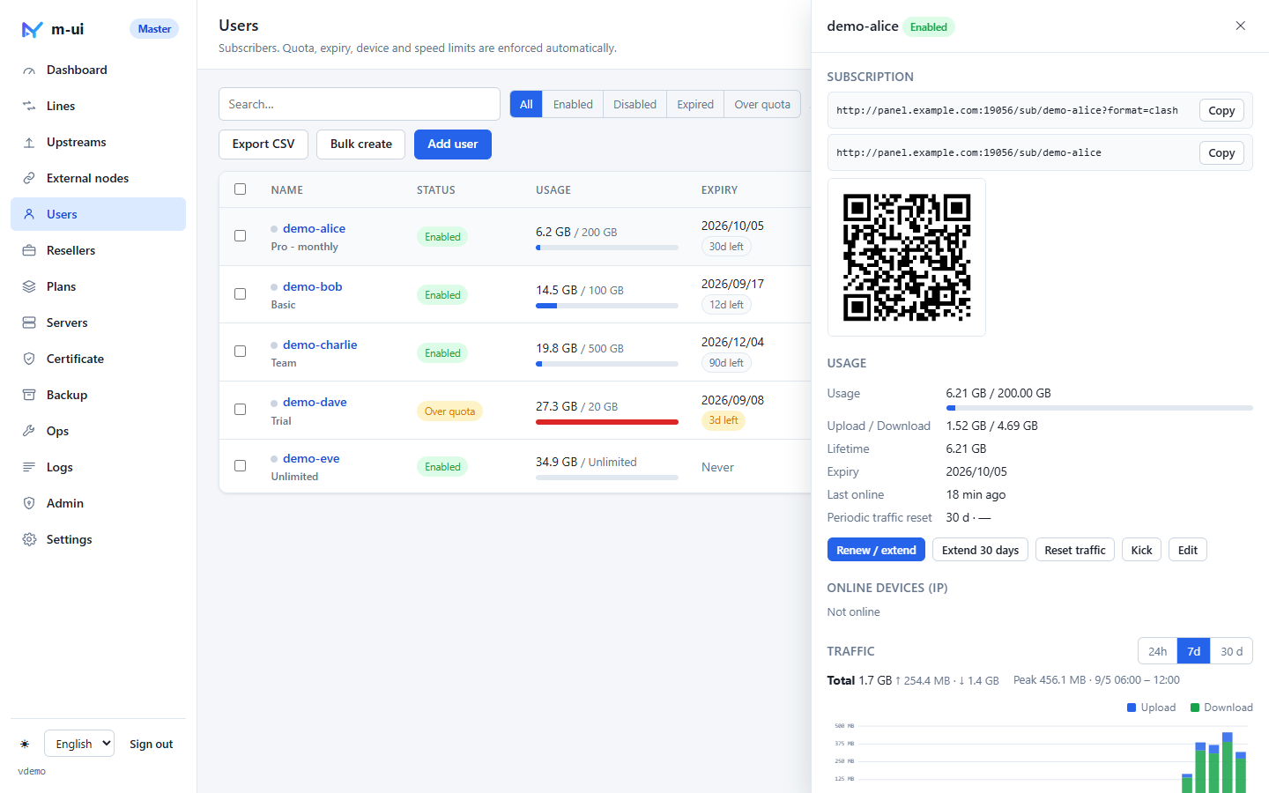Check the demo-alice row checkbox
Viewport: 1269px width, 793px height.
point(240,235)
